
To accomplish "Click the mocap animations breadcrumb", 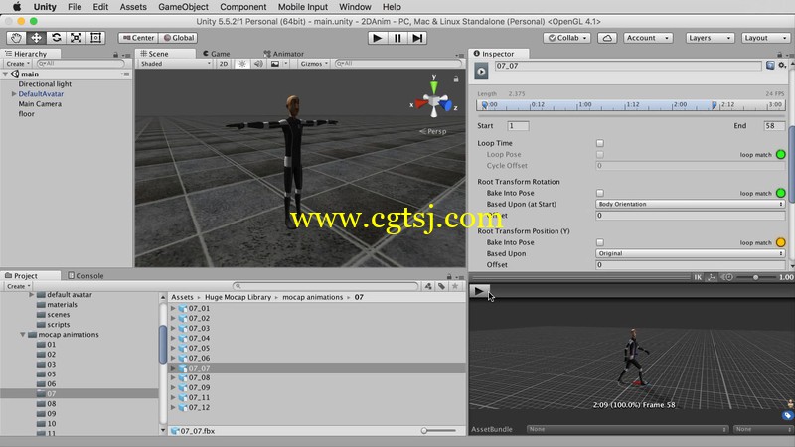I will 312,297.
